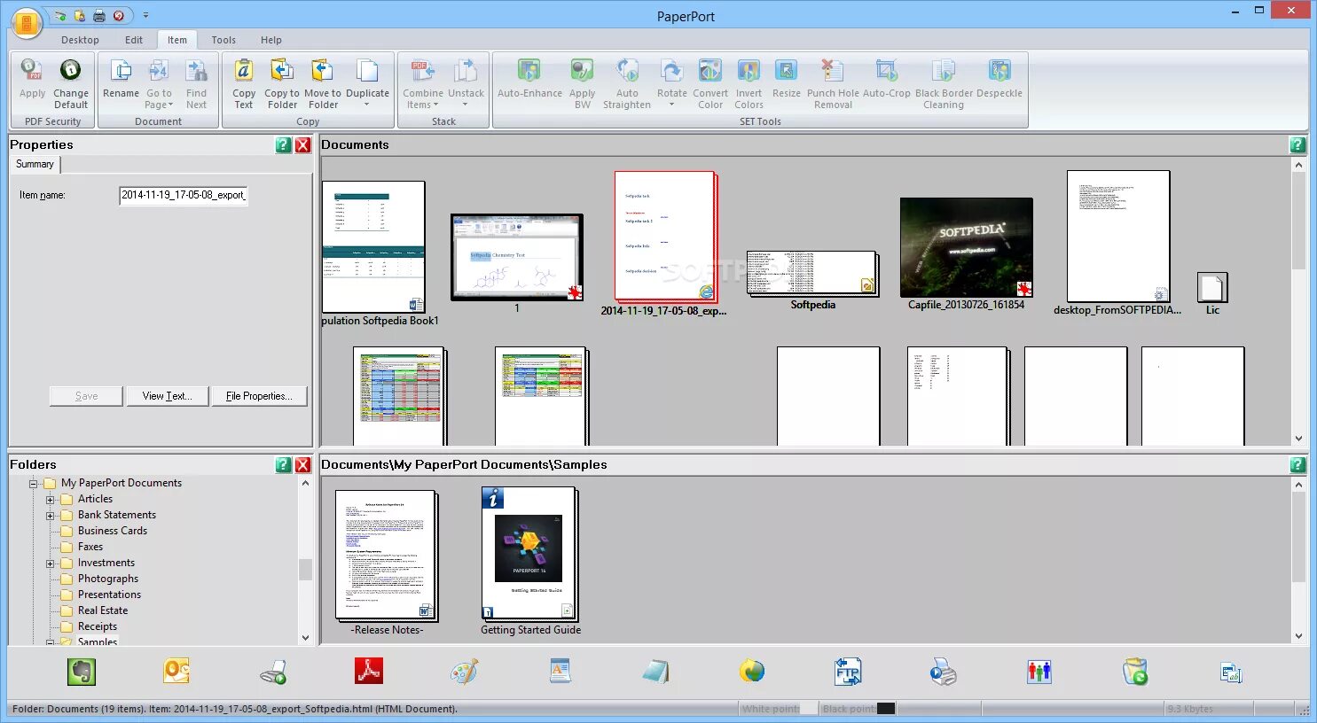Send to Evernote from the Send To bar
The height and width of the screenshot is (723, 1317).
click(82, 672)
